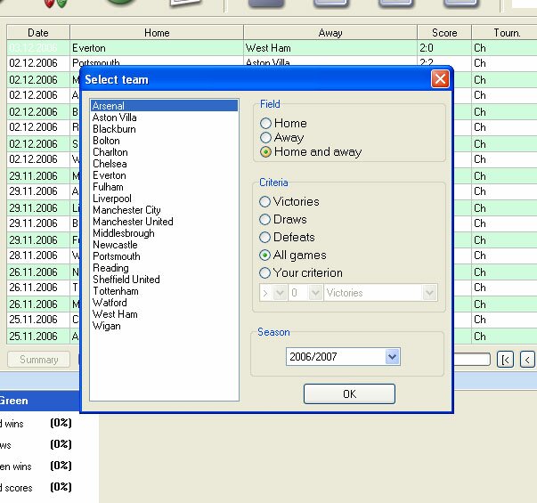This screenshot has height=503, width=537.
Task: Sort by the Score column header
Action: coord(444,33)
